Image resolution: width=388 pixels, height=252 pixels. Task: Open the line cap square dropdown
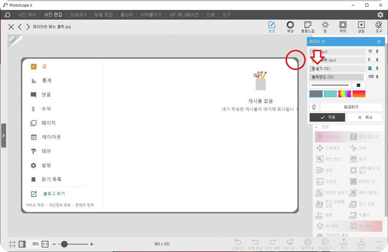(x=359, y=85)
